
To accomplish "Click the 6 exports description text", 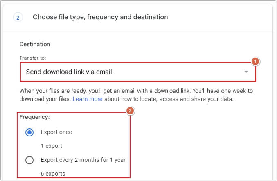I will click(53, 174).
